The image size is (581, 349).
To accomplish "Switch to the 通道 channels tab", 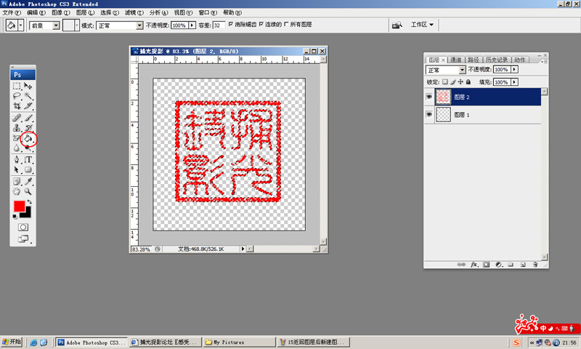I will pos(456,60).
